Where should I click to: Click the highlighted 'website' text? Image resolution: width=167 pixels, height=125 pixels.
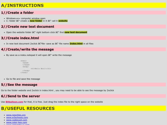pyautogui.click(x=63, y=21)
